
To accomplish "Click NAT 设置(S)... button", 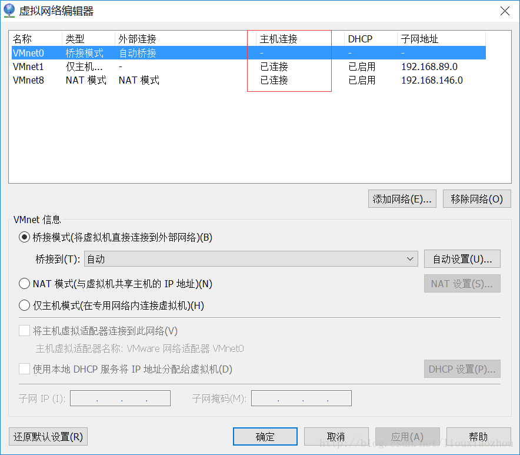I will [462, 284].
